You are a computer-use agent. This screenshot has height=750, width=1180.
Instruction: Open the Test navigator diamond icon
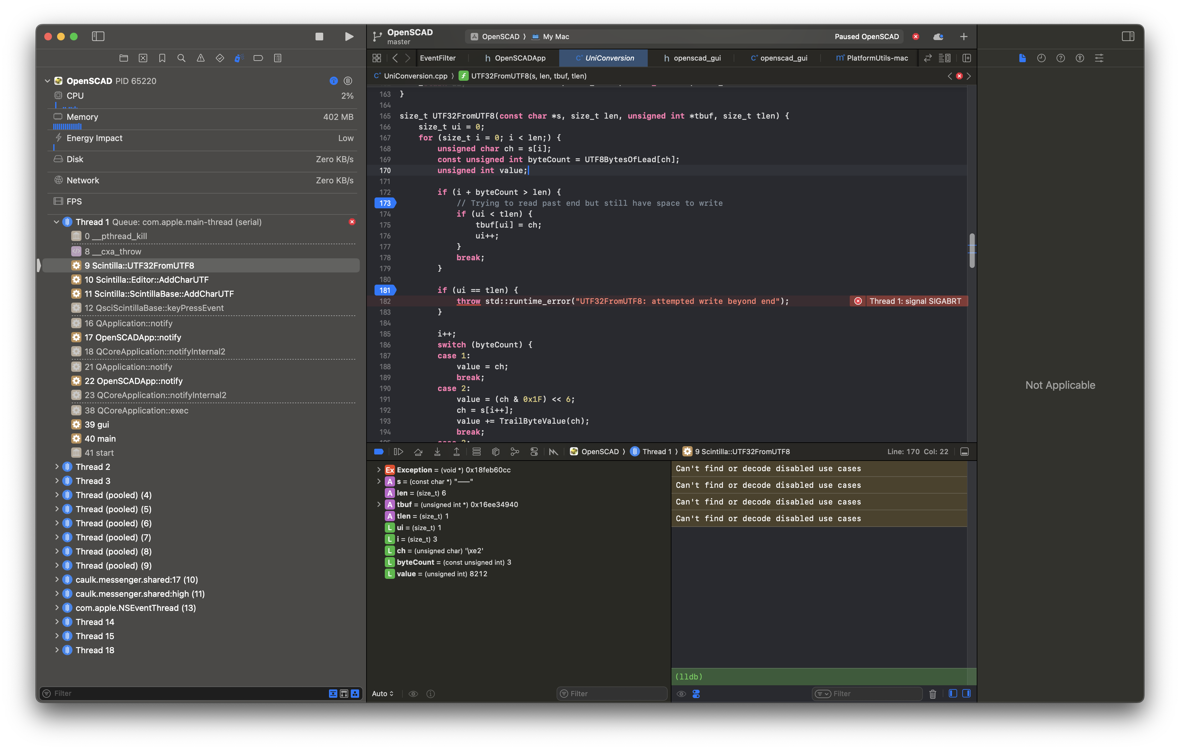coord(220,58)
